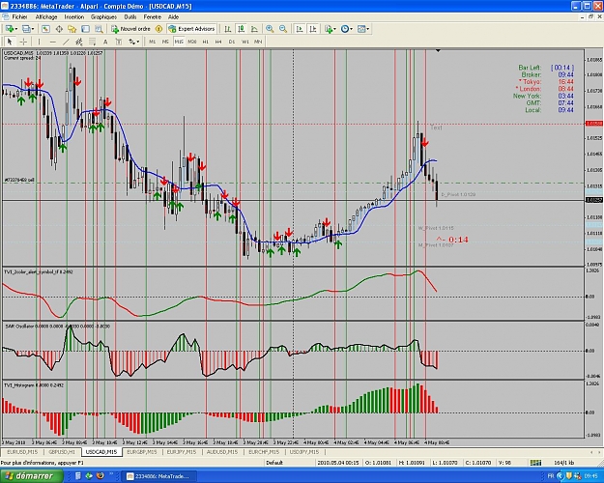Image resolution: width=604 pixels, height=483 pixels.
Task: Expand the indicators list dropdown arrow
Action: point(334,29)
